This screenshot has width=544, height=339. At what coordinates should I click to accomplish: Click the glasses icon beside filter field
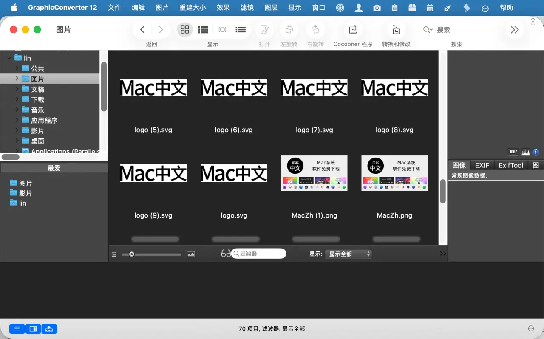click(226, 254)
